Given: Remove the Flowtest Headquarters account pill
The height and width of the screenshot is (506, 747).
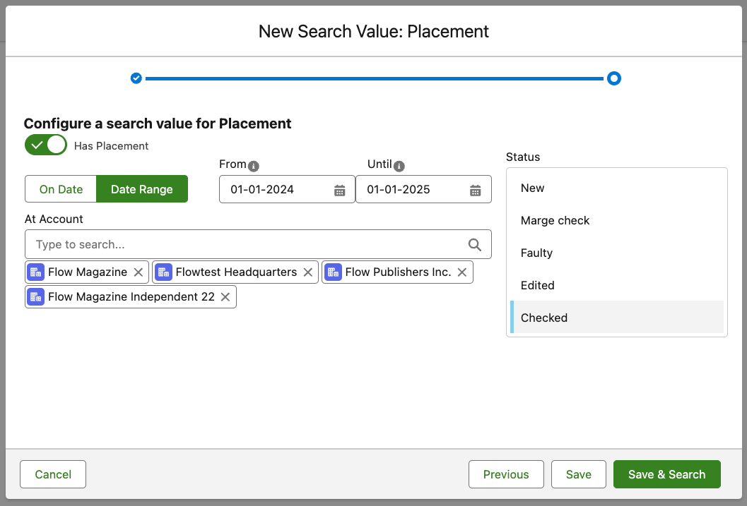Looking at the screenshot, I should 308,272.
